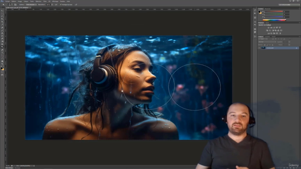Select the Gradient tool
This screenshot has height=169, width=301.
click(x=2, y=41)
